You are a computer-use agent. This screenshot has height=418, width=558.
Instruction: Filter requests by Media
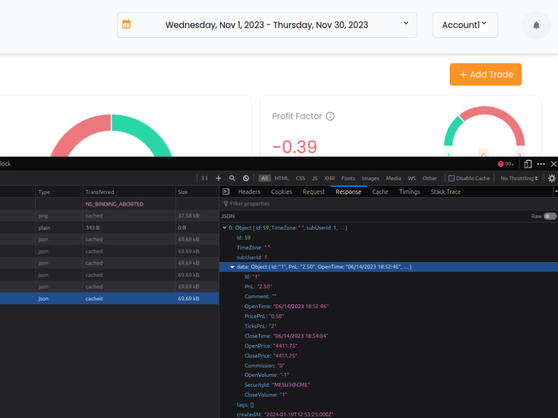[393, 178]
